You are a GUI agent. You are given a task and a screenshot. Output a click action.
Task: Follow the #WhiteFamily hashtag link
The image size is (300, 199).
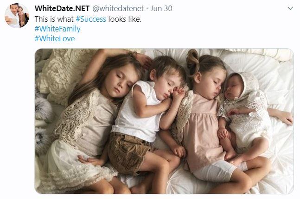click(57, 29)
